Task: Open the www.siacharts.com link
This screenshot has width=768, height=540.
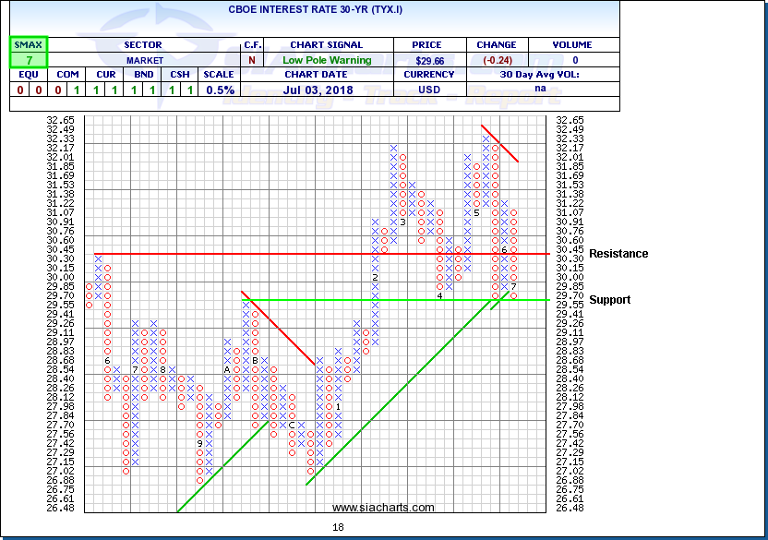Action: click(x=382, y=508)
